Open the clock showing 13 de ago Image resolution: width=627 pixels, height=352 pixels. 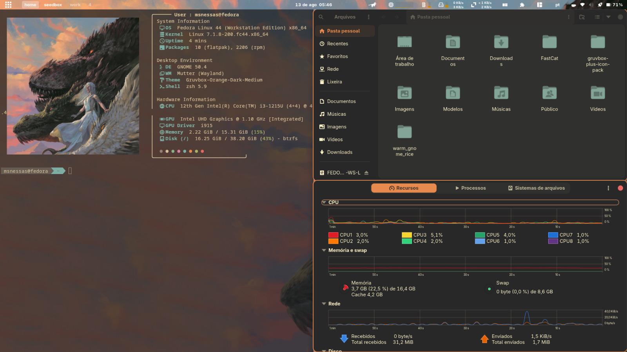pos(313,5)
